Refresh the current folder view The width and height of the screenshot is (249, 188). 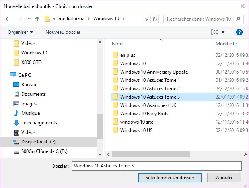click(x=154, y=19)
